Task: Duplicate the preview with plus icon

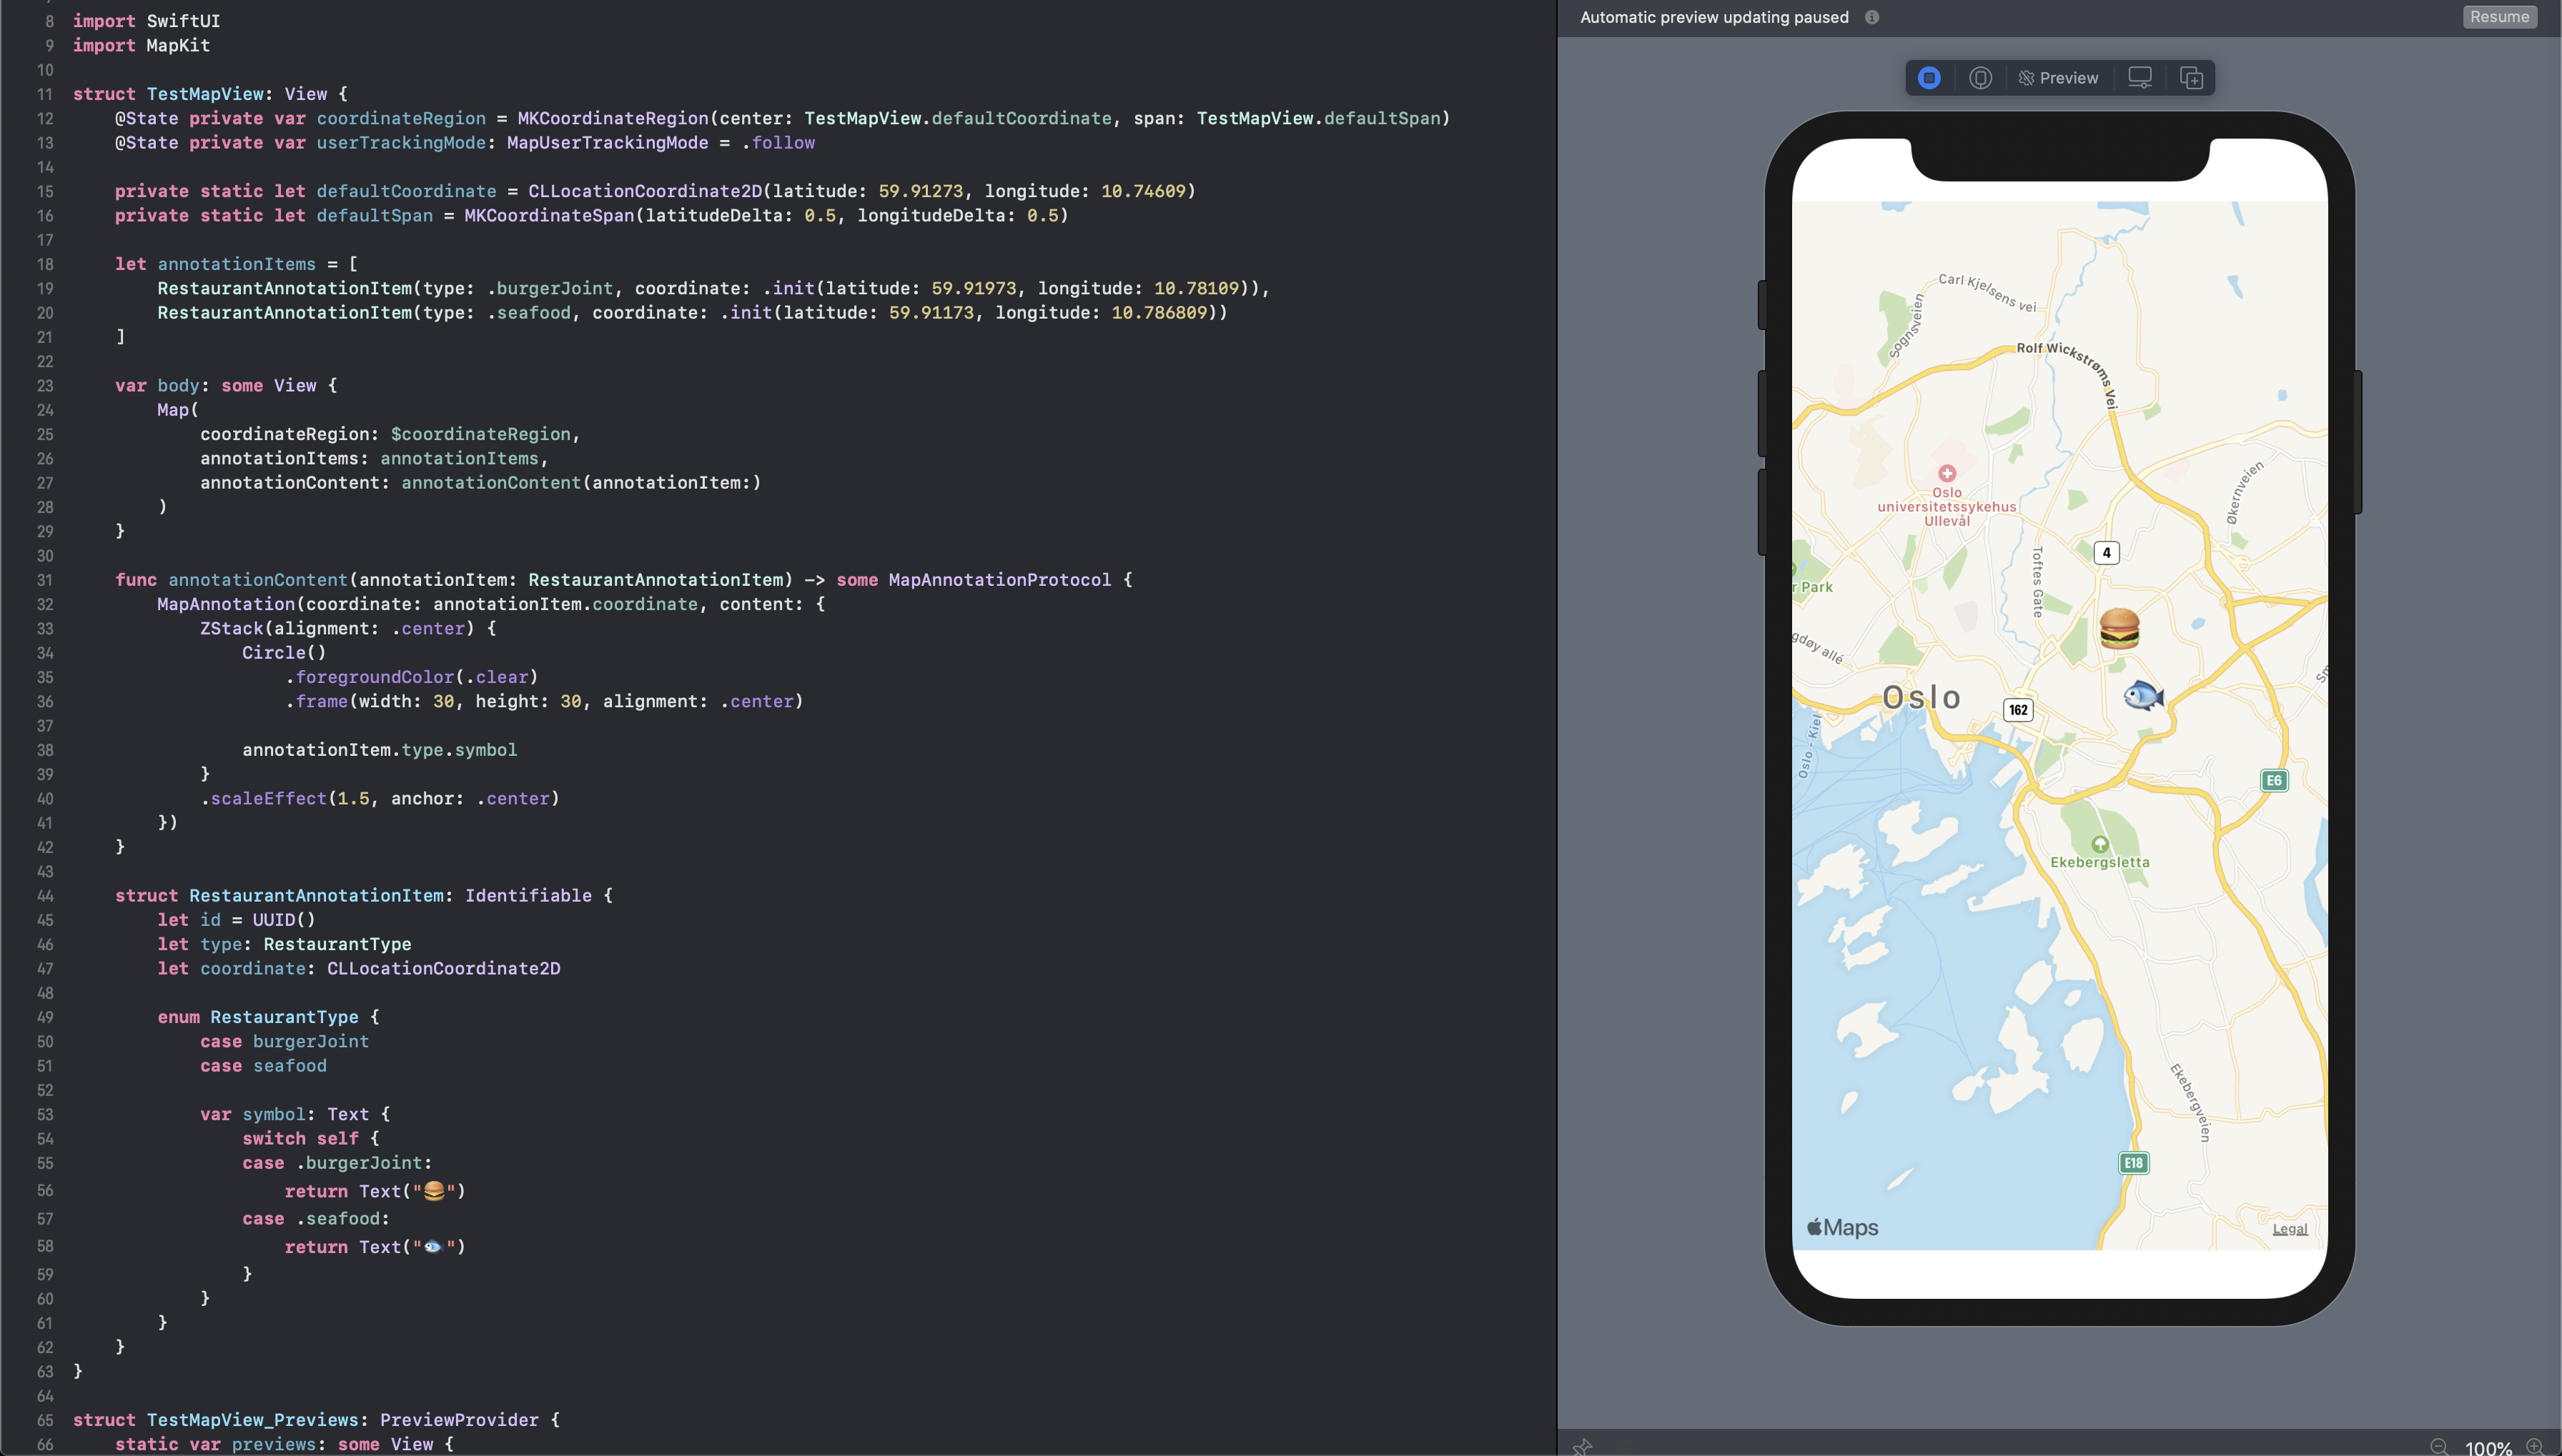Action: click(x=2191, y=78)
